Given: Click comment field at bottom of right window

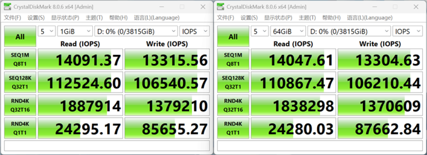Looking at the screenshot, I should 320,146.
